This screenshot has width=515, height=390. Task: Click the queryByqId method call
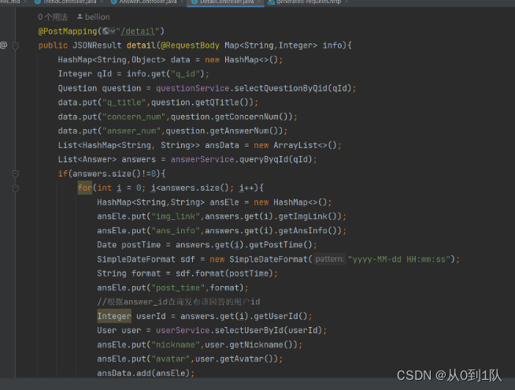pos(264,159)
